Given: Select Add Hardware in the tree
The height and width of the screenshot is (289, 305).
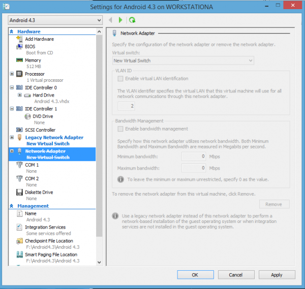Looking at the screenshot, I should pos(40,39).
